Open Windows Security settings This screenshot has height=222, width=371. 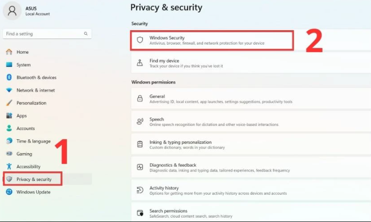click(x=212, y=40)
